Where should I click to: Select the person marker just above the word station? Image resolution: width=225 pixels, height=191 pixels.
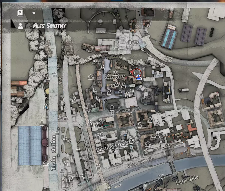click(57, 132)
